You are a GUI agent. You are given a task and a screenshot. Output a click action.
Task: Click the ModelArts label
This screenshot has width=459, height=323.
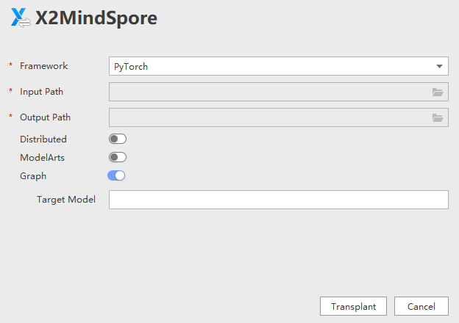coord(42,158)
